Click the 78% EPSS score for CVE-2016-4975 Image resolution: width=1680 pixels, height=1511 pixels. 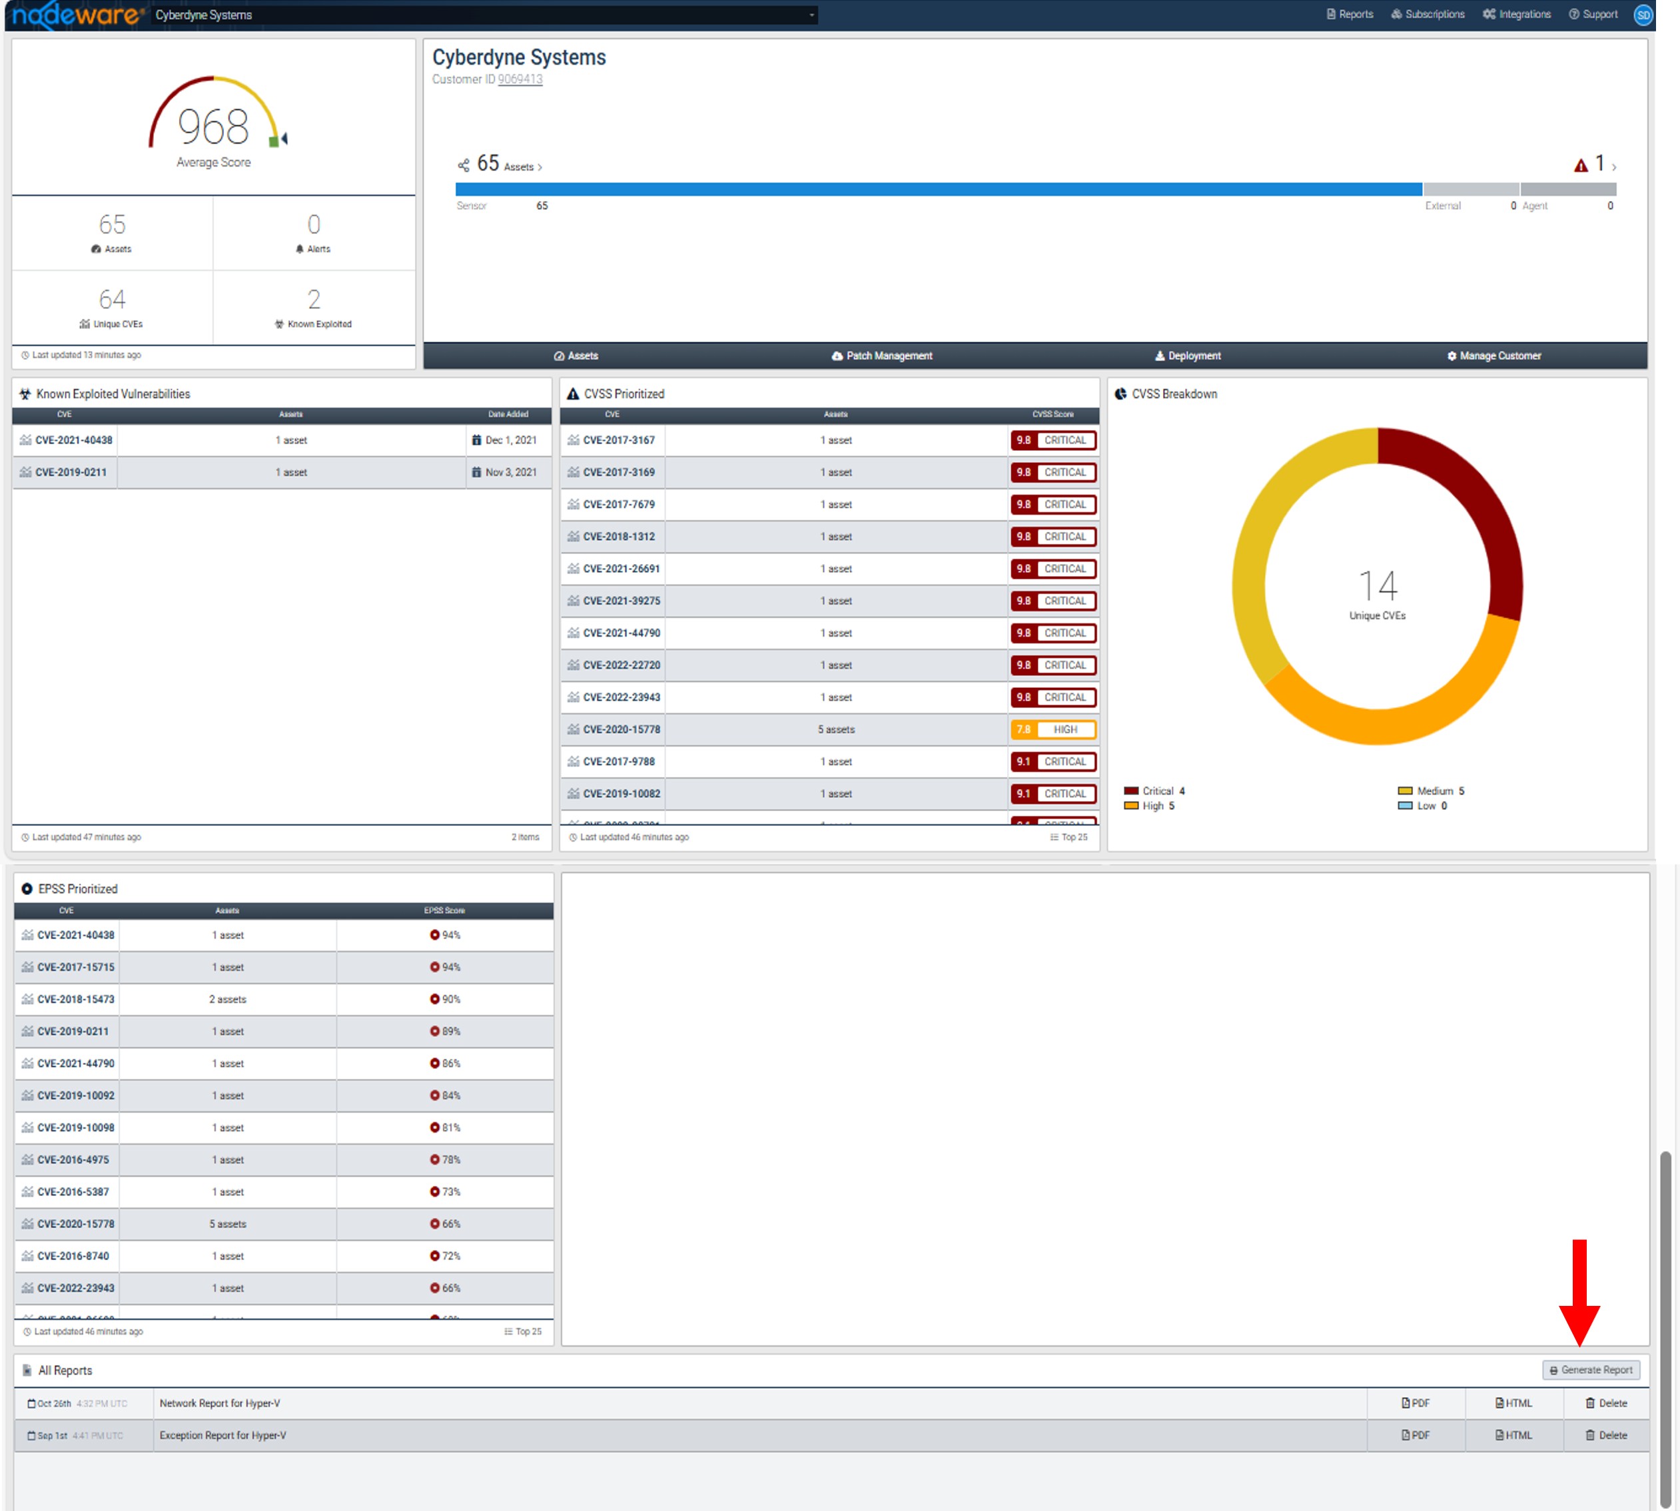(445, 1160)
